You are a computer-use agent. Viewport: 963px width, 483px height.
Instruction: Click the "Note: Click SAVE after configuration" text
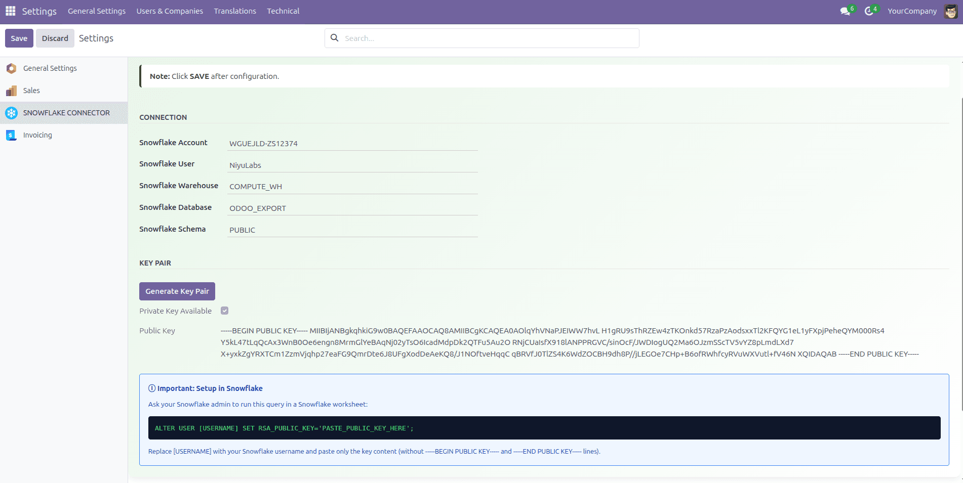[214, 76]
